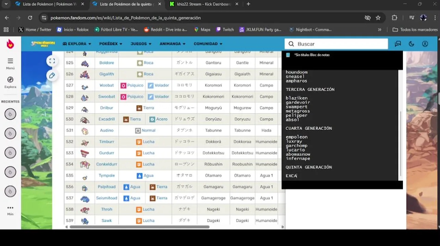Viewport: 440px width, 246px height.
Task: Click the Acero type icon for Excadrill
Action: [152, 119]
